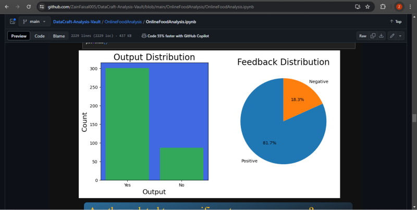Reload the current page
The height and width of the screenshot is (210, 417).
pyautogui.click(x=28, y=7)
